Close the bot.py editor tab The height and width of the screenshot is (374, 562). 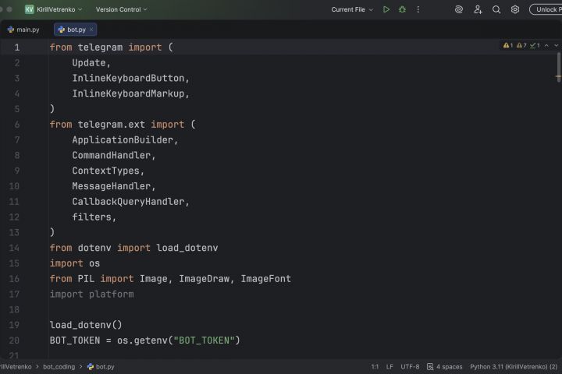pos(91,30)
